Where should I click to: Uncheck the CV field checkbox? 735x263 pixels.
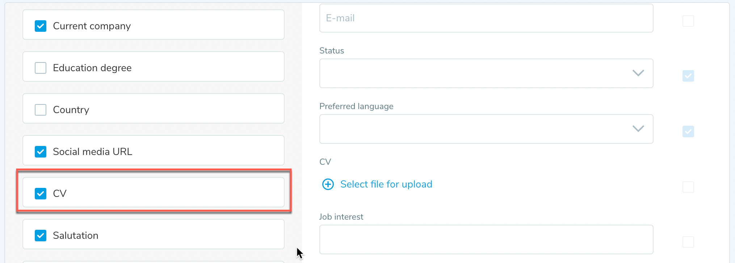tap(41, 194)
